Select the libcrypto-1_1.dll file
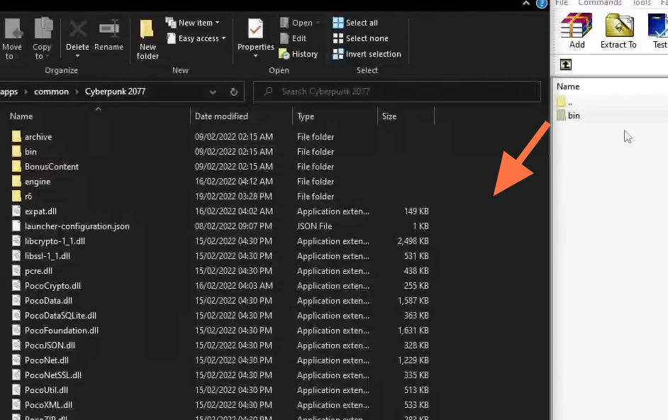 tap(55, 241)
